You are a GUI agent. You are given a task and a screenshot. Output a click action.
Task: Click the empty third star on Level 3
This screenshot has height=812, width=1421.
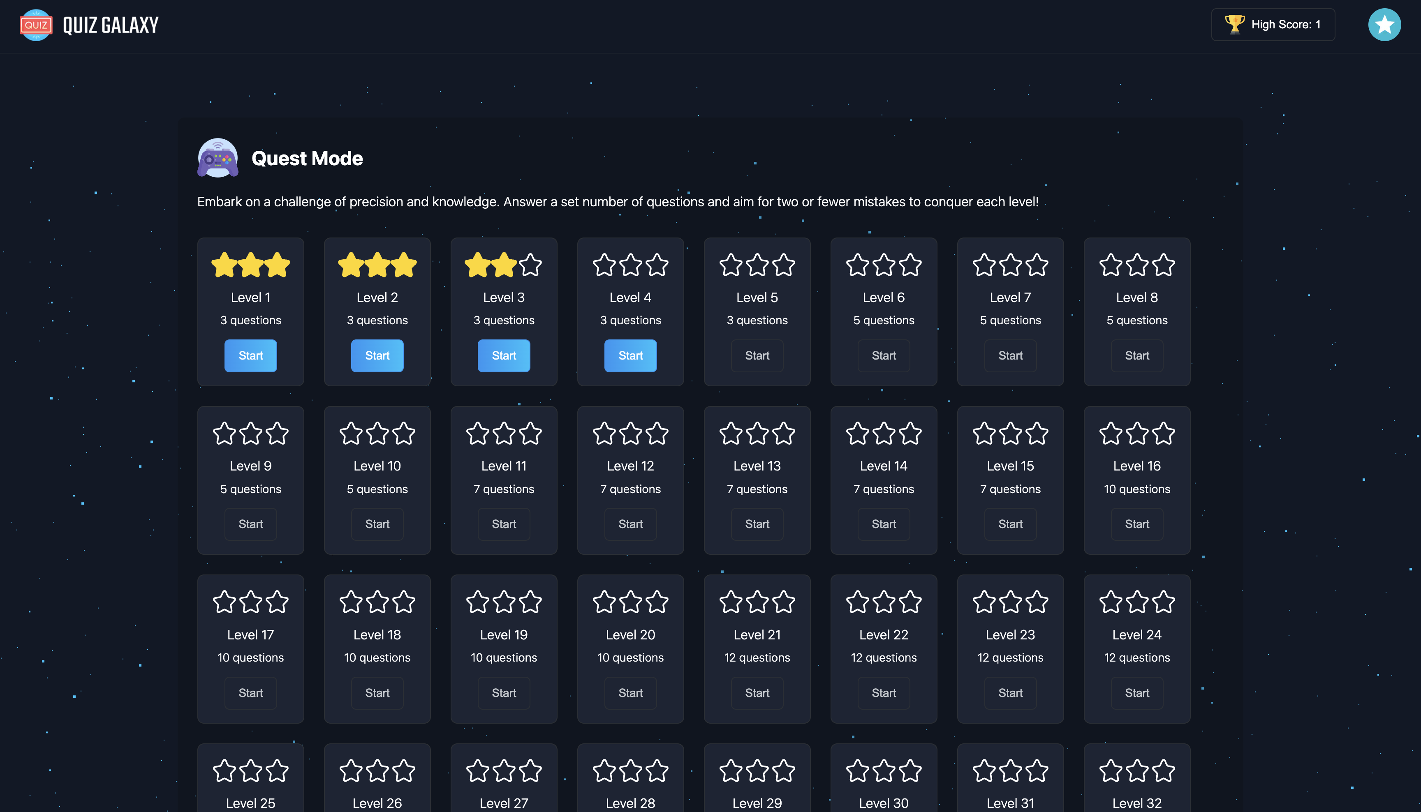coord(530,265)
